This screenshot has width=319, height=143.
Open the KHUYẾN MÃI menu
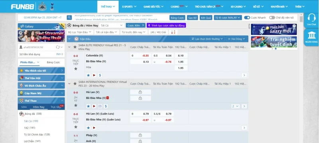pyautogui.click(x=279, y=7)
